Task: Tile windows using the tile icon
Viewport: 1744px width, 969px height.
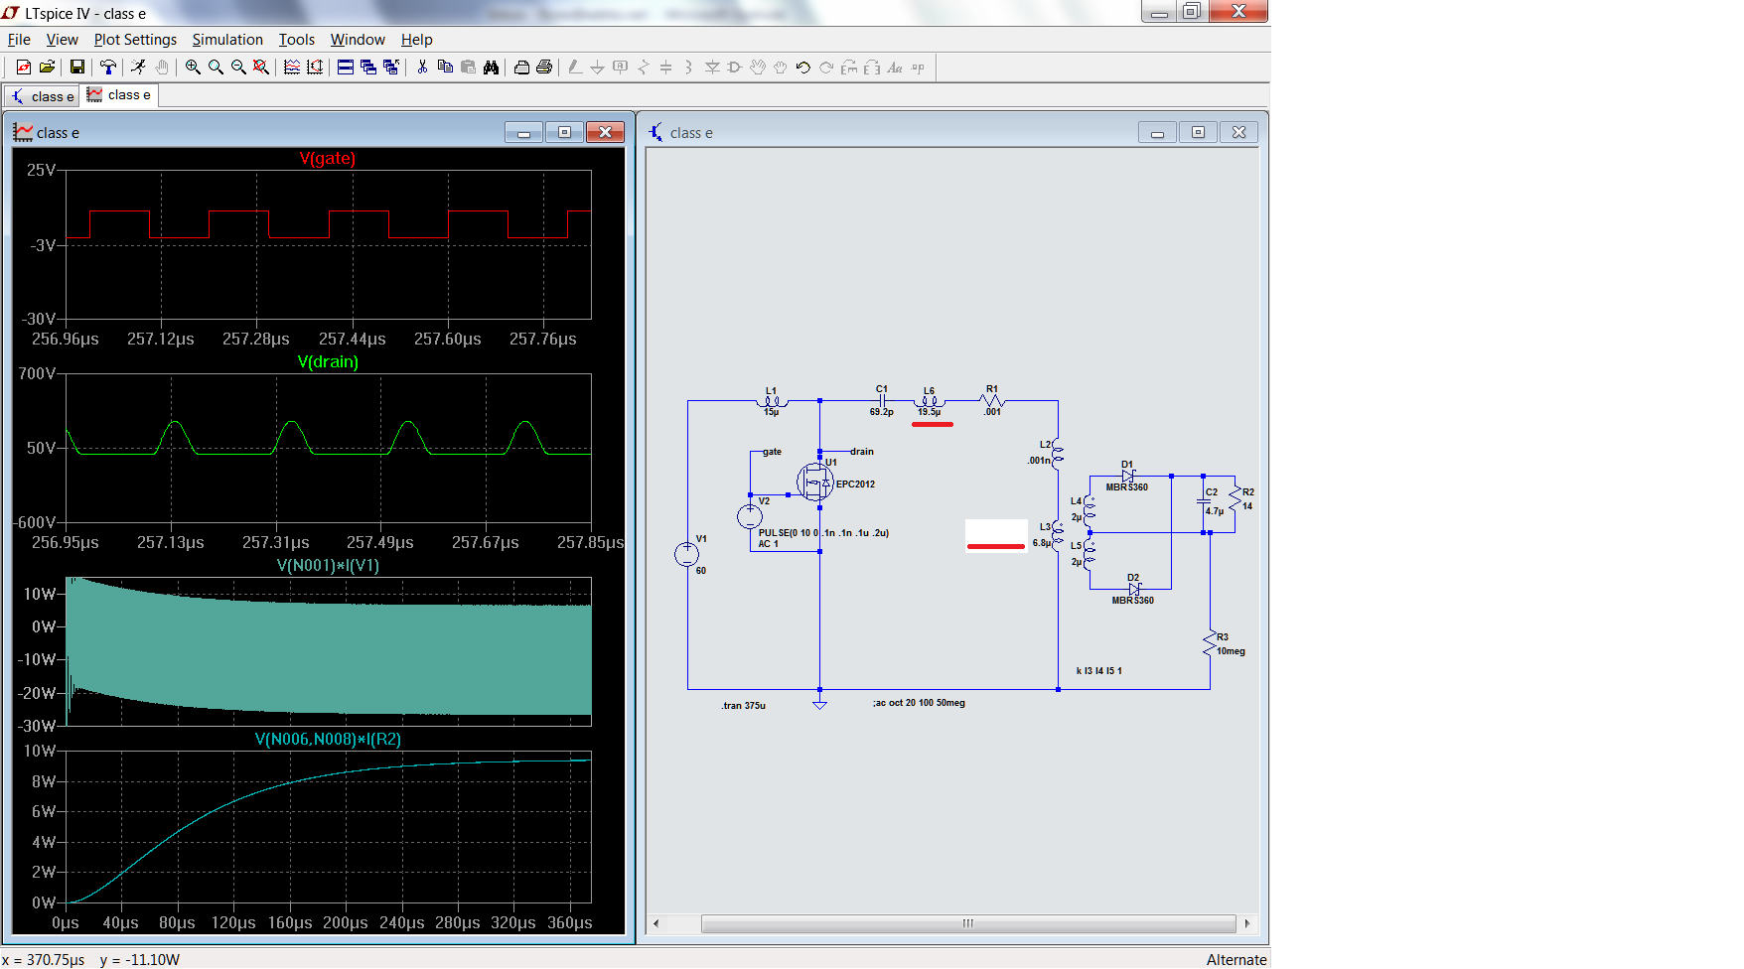Action: [x=346, y=68]
